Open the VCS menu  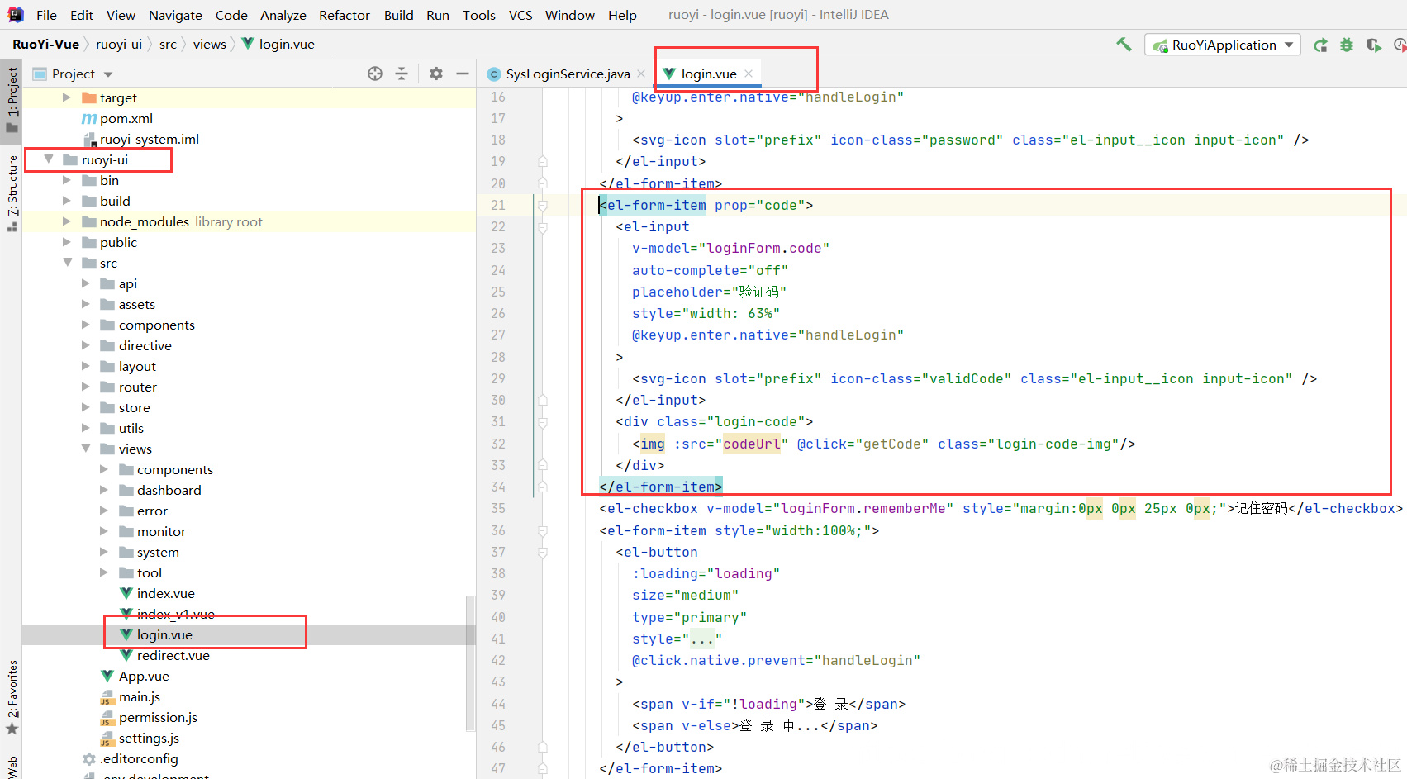click(520, 15)
